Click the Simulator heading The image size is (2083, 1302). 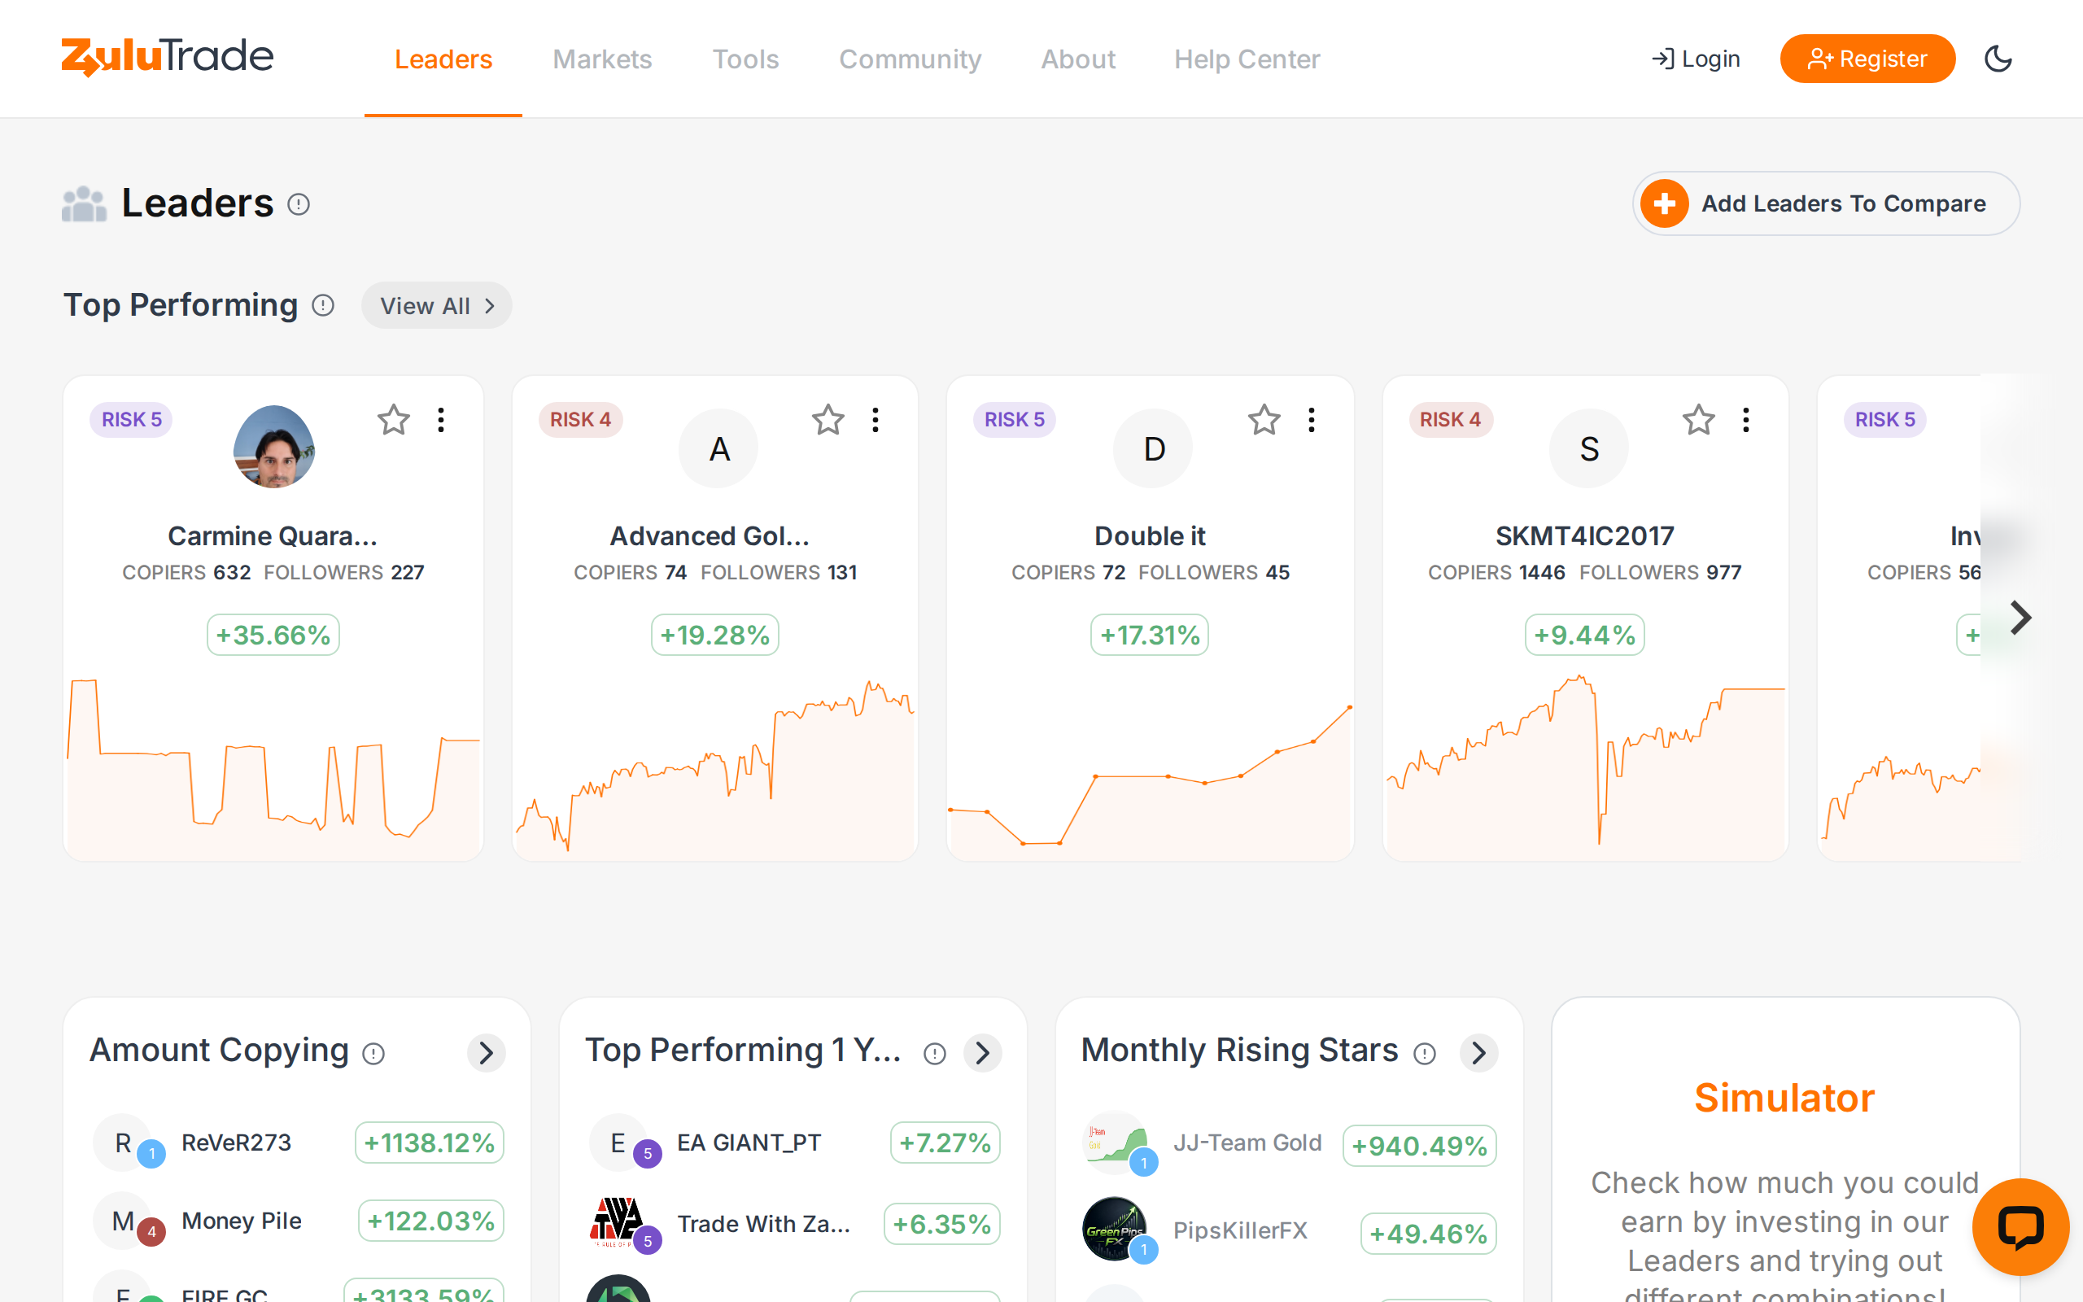pyautogui.click(x=1784, y=1098)
